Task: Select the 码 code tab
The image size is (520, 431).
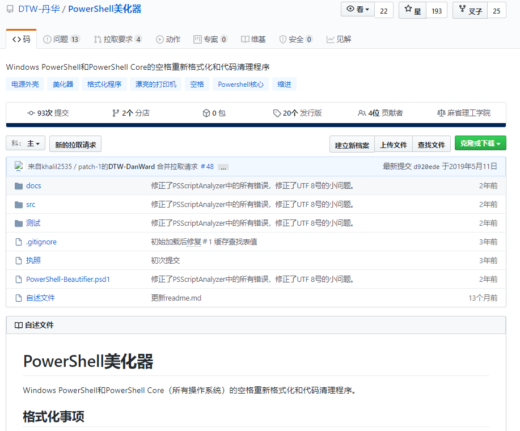Action: [x=21, y=39]
